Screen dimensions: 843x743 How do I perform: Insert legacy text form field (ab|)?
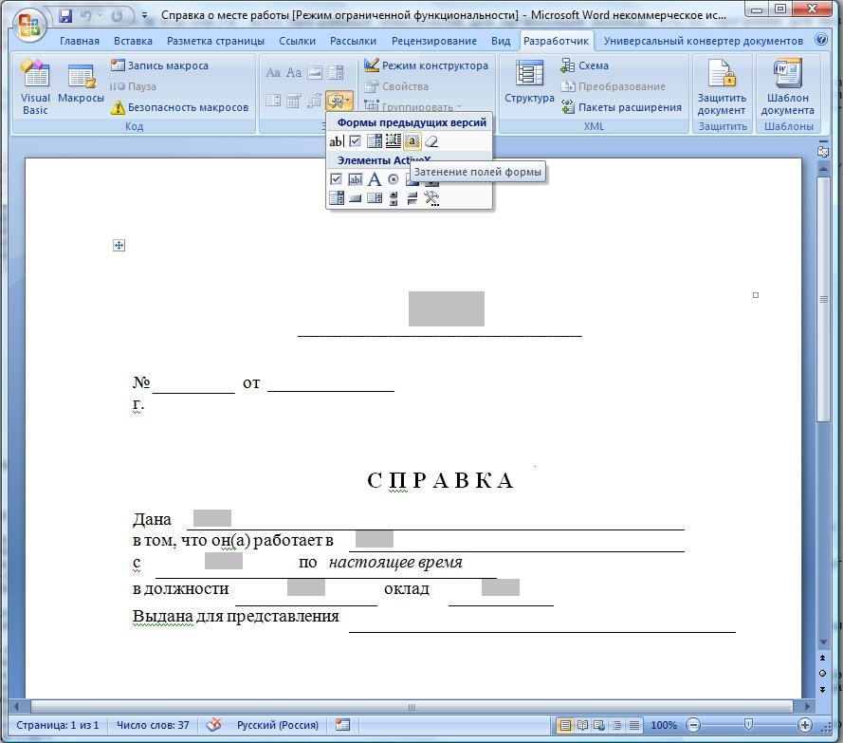(336, 141)
